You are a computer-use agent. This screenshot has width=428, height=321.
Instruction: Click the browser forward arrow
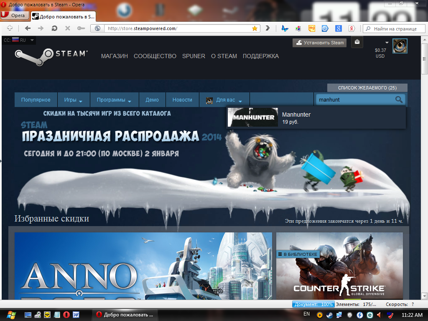click(x=41, y=28)
